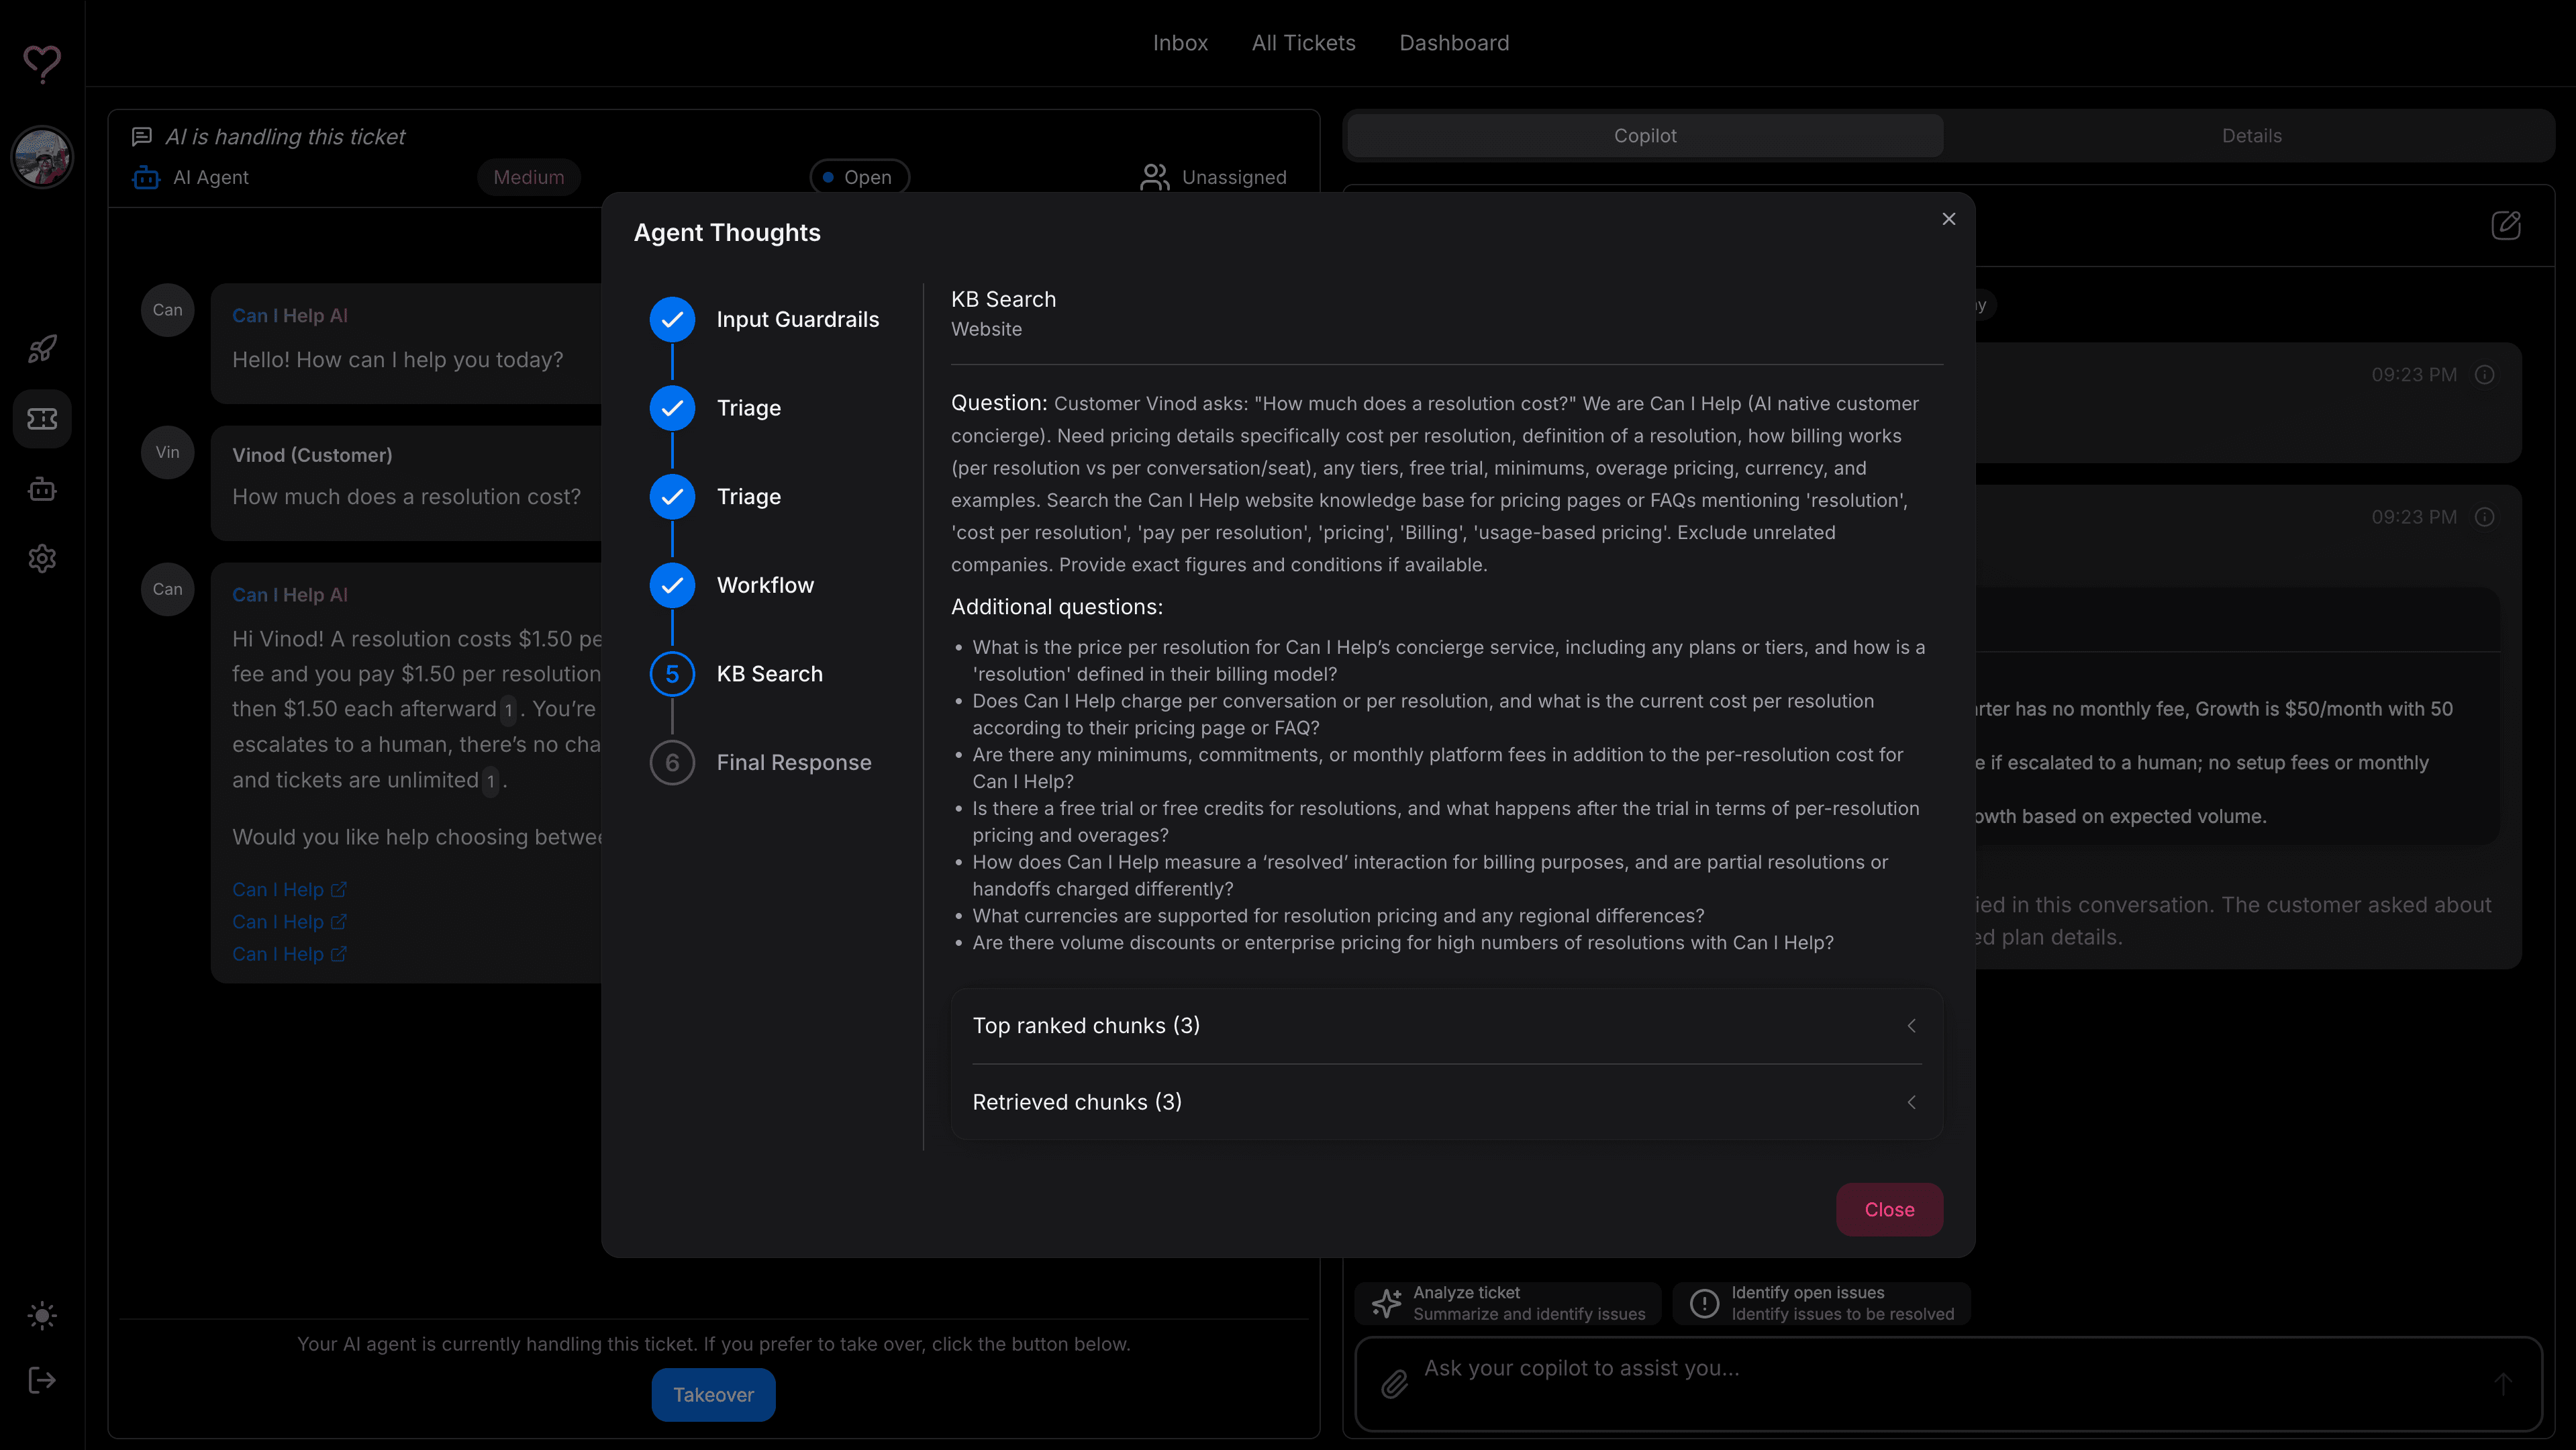Image resolution: width=2576 pixels, height=1450 pixels.
Task: Collapse the Top ranked chunks section
Action: click(x=1911, y=1025)
